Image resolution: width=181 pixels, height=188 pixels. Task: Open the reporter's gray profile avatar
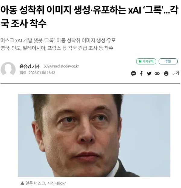8,69
